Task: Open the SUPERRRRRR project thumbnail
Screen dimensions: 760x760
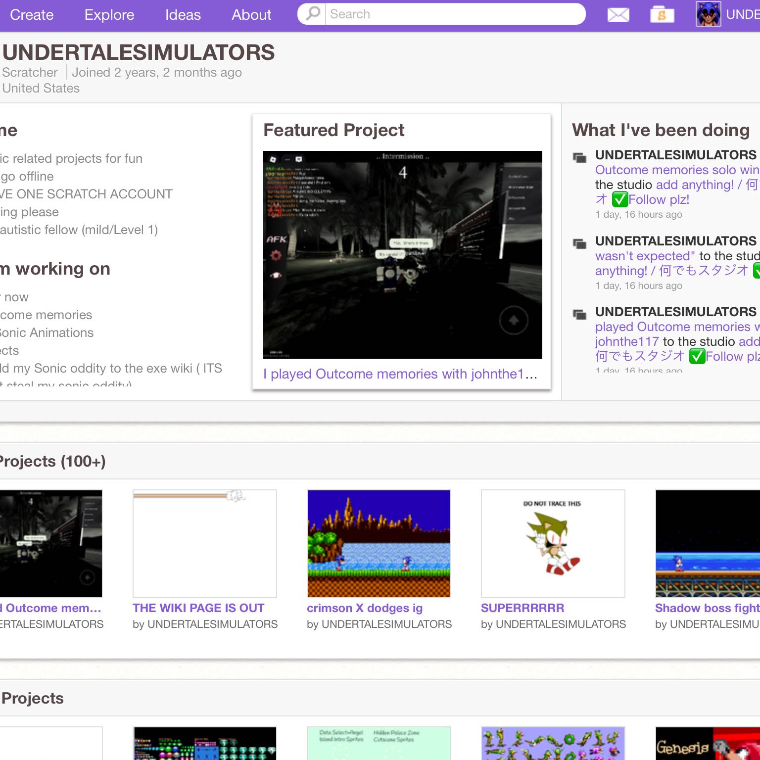Action: [553, 544]
